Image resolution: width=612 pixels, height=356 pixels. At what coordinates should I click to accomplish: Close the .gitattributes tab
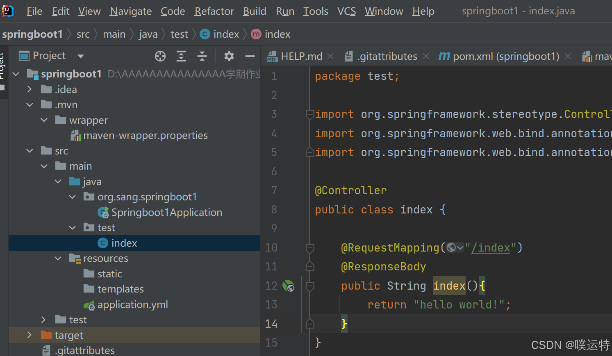426,56
